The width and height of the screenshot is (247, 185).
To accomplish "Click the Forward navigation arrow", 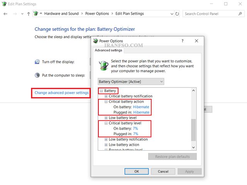I will (x=15, y=14).
